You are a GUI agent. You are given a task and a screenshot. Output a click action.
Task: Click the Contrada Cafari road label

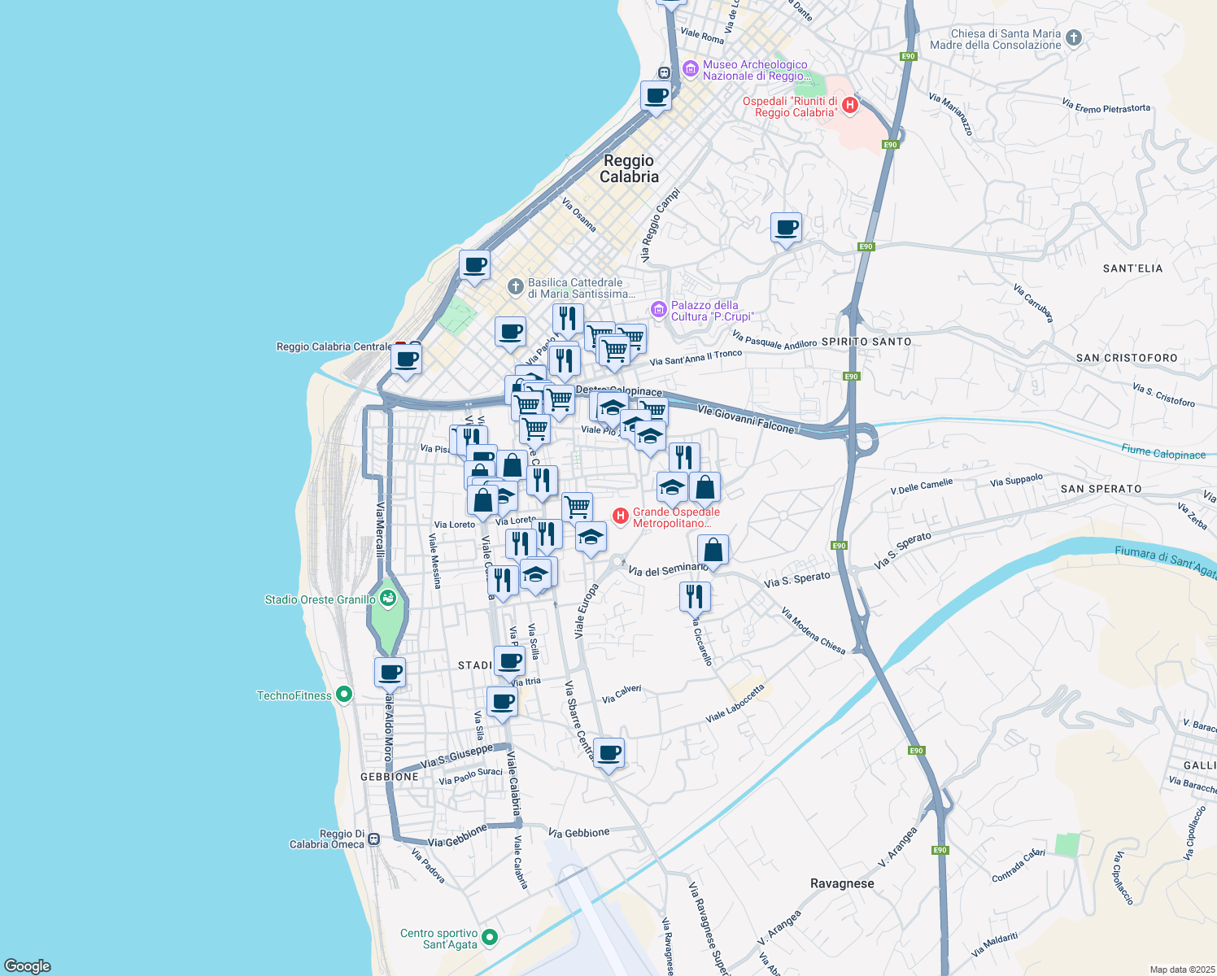click(x=1019, y=865)
